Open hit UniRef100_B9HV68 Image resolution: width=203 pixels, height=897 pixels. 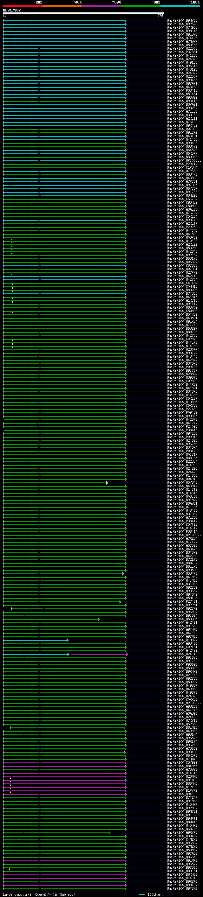click(182, 21)
